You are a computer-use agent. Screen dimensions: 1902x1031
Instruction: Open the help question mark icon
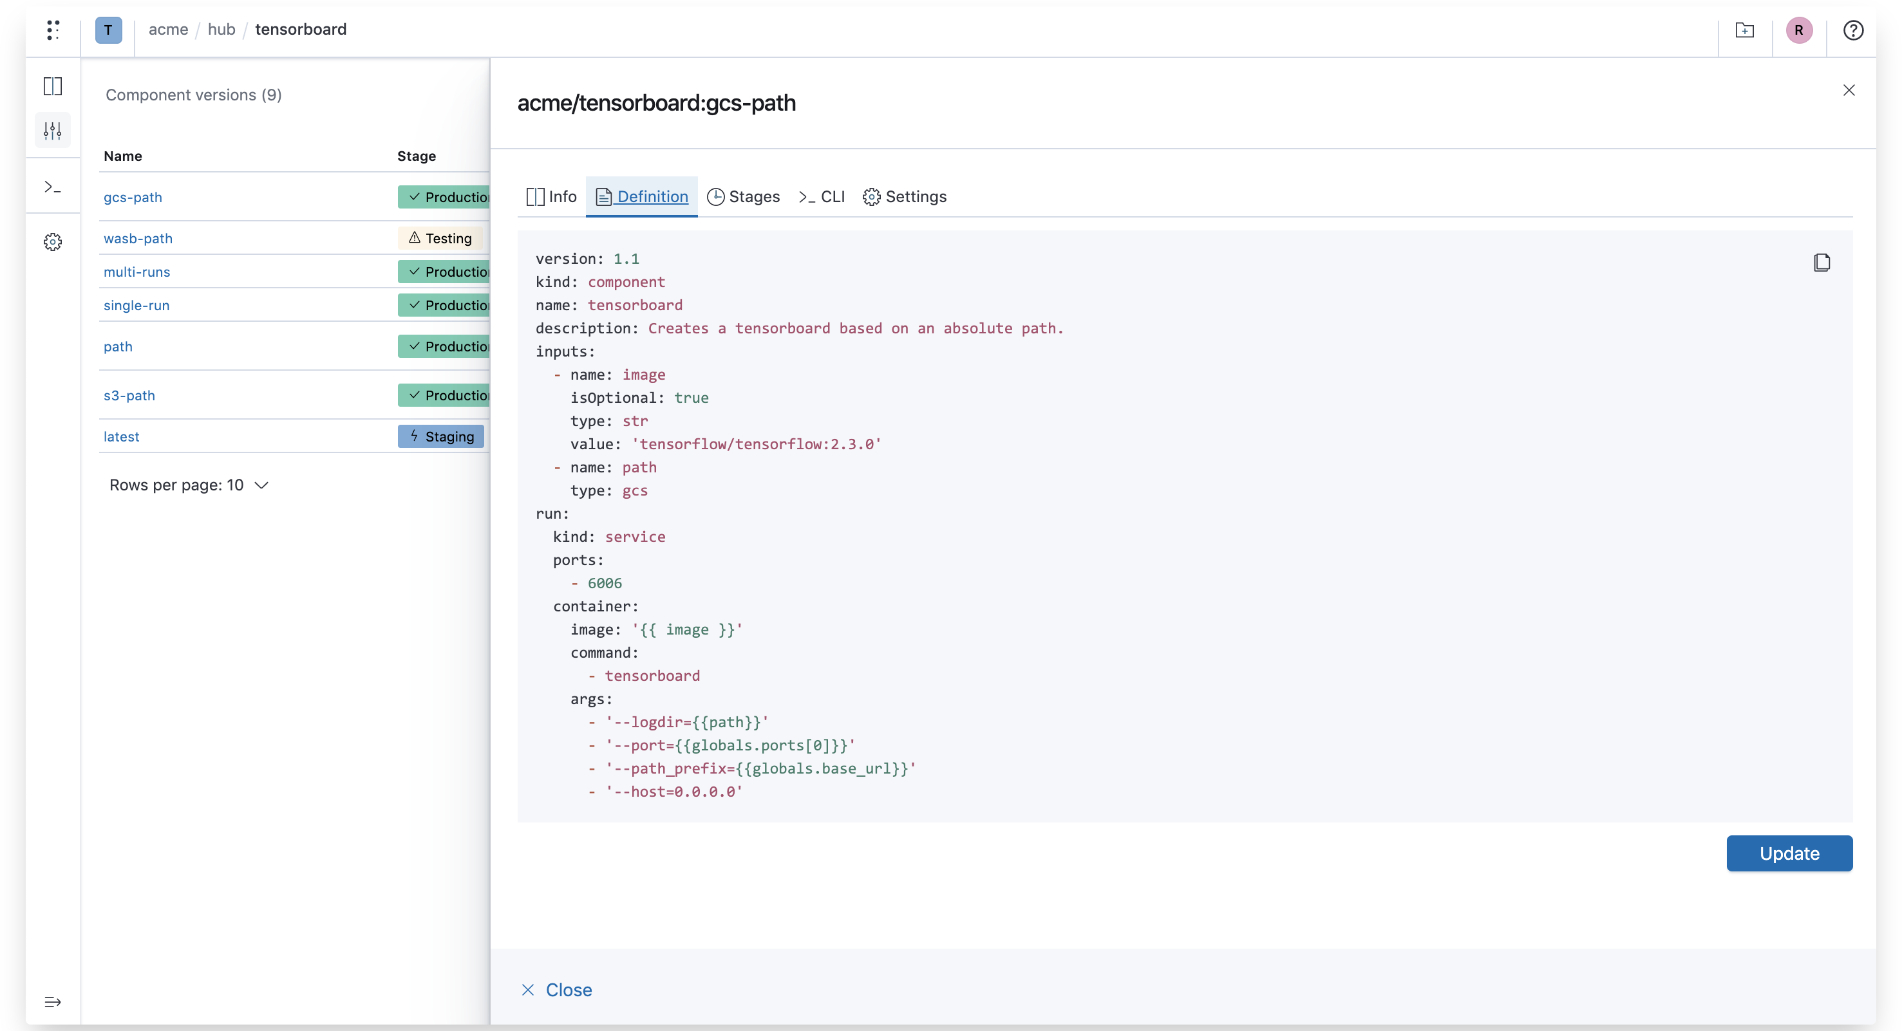point(1853,30)
